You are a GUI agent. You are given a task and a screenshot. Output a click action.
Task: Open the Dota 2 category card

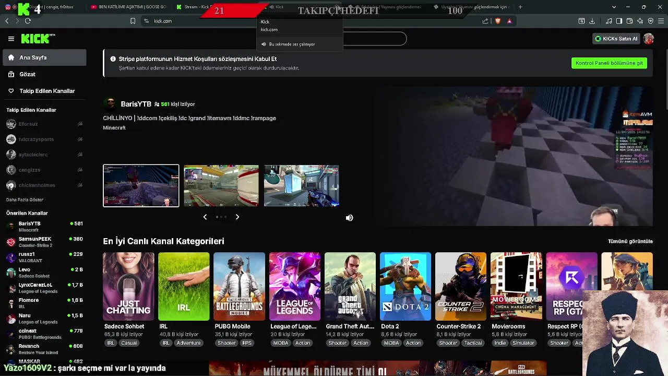point(405,286)
